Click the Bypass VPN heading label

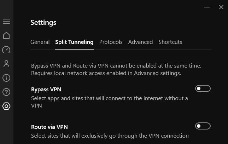click(x=46, y=90)
